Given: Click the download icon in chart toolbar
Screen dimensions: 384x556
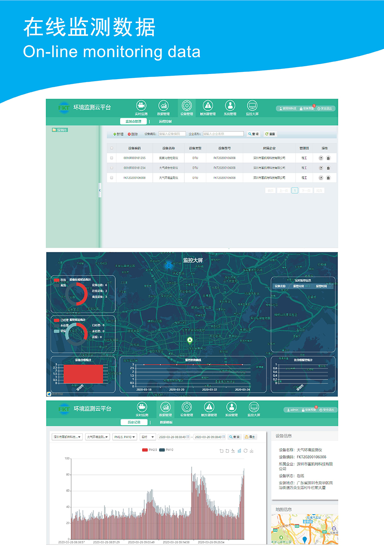Looking at the screenshot, I should point(252,451).
